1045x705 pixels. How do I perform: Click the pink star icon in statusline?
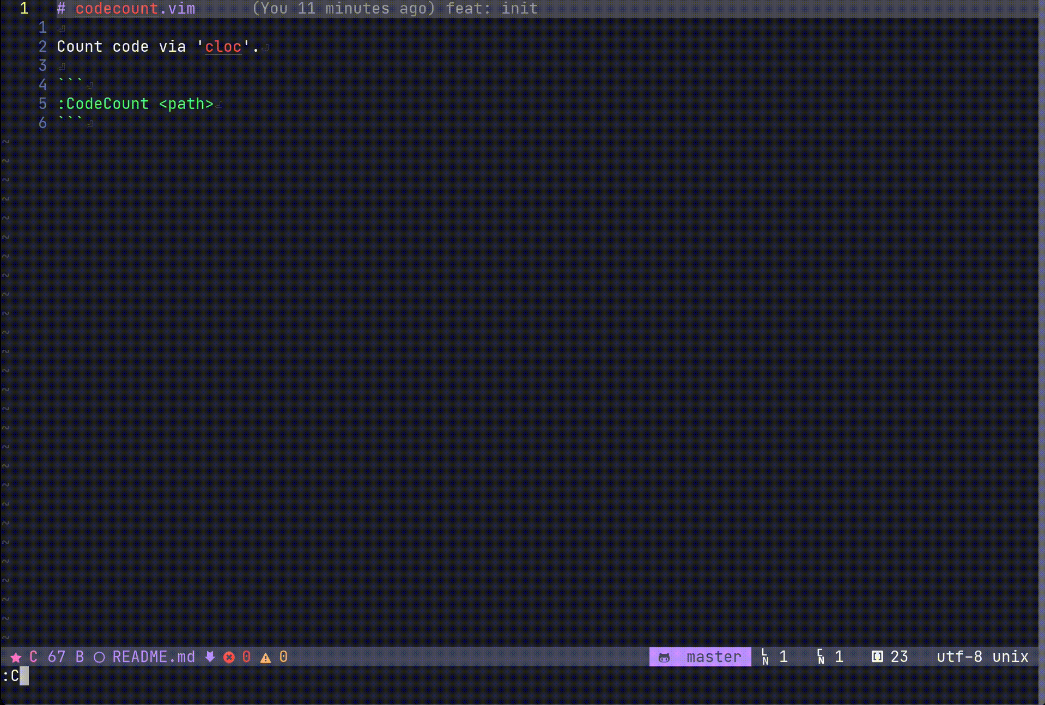[16, 658]
